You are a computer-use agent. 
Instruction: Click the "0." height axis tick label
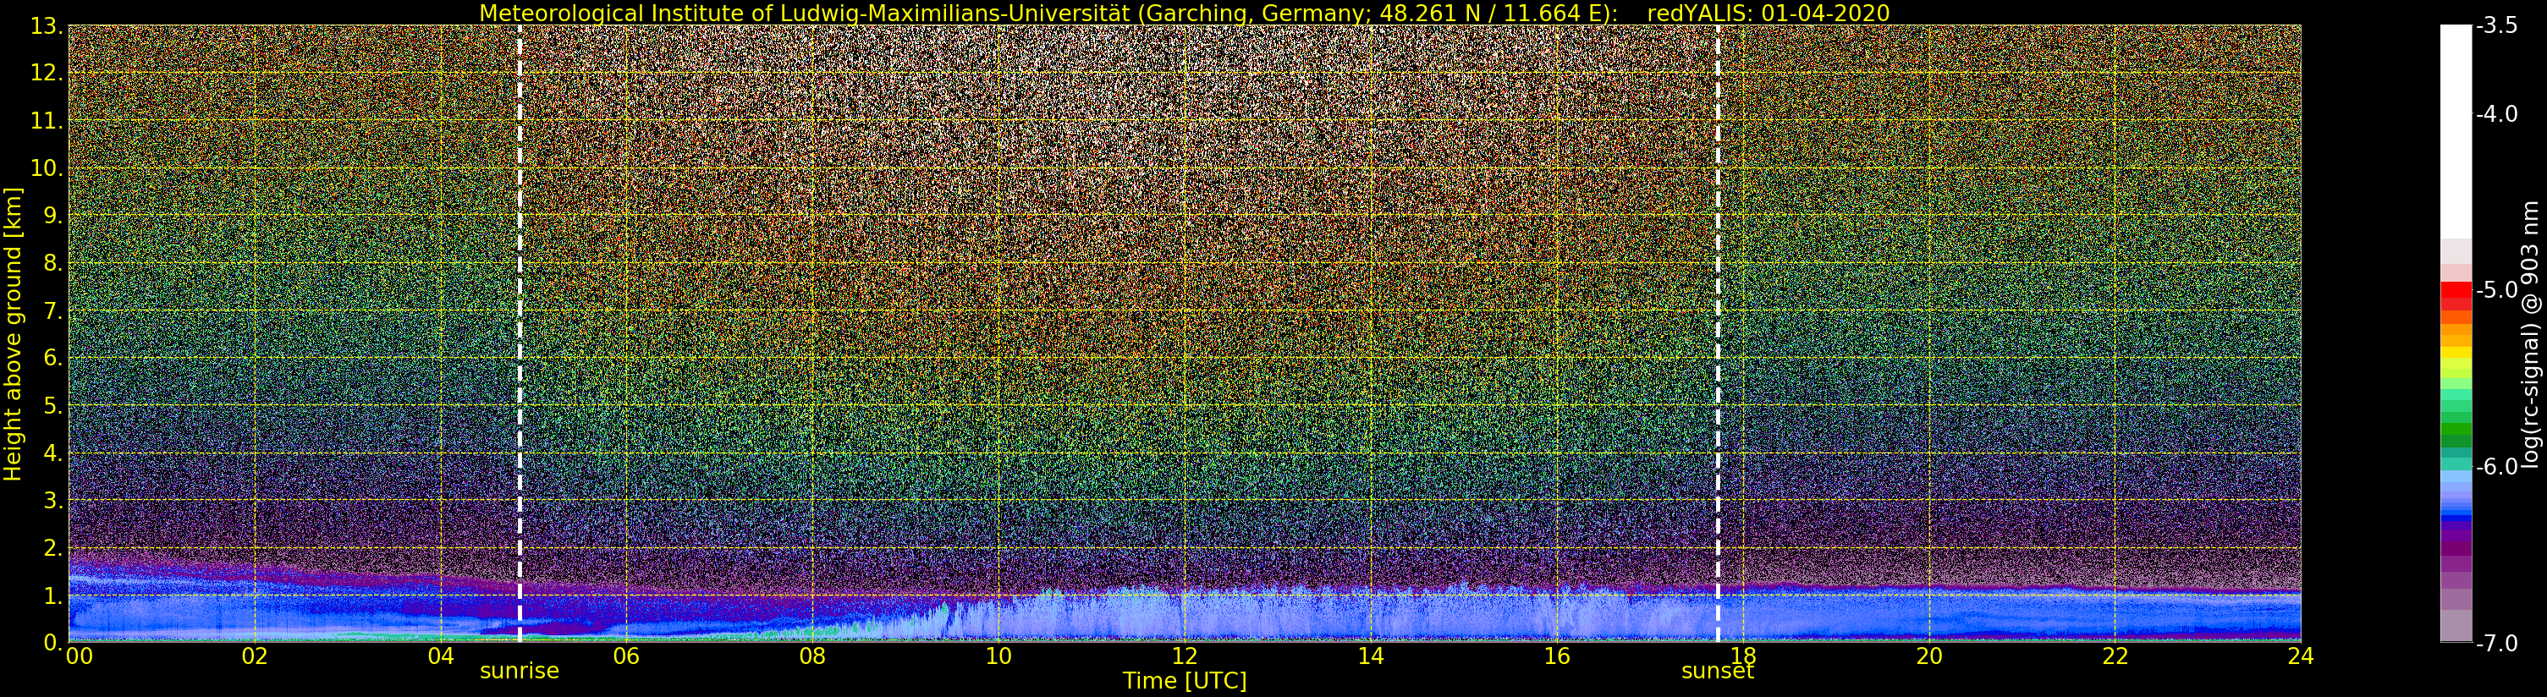coord(53,643)
